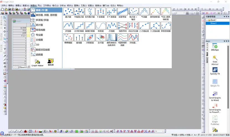The image size is (230, 137).
Task: Open the 专业图 specialized plots category
Action: (46, 35)
